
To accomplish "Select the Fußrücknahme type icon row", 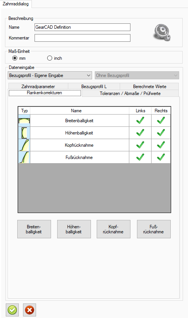I will coord(24,157).
